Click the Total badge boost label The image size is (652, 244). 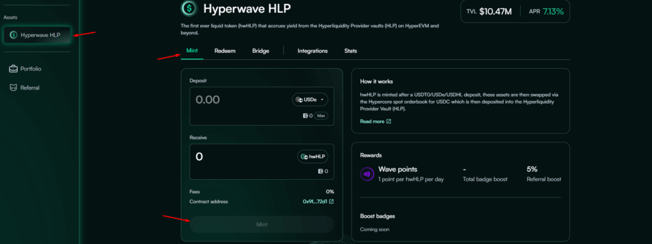click(485, 179)
